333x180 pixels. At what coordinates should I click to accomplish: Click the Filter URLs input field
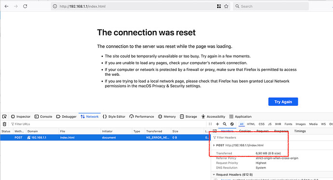coord(108,124)
